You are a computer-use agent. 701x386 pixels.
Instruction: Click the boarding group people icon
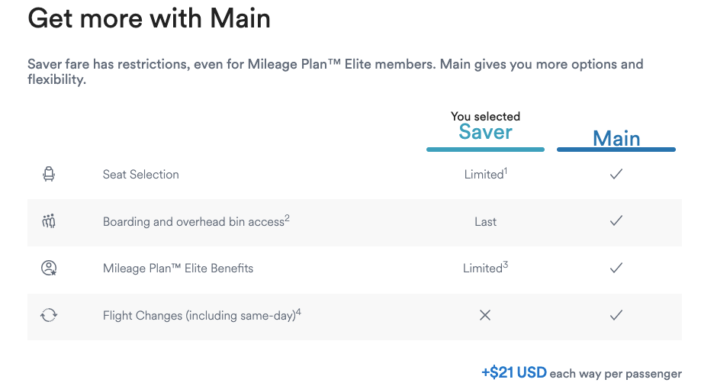49,221
